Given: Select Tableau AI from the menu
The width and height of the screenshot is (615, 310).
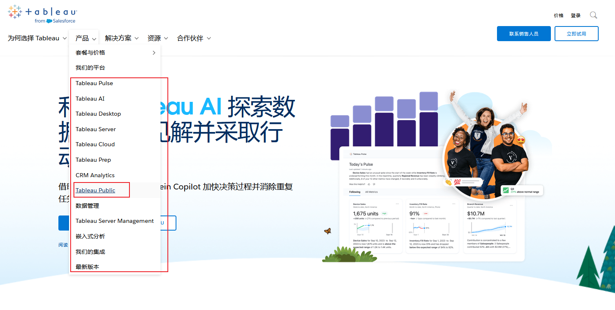Looking at the screenshot, I should 90,99.
